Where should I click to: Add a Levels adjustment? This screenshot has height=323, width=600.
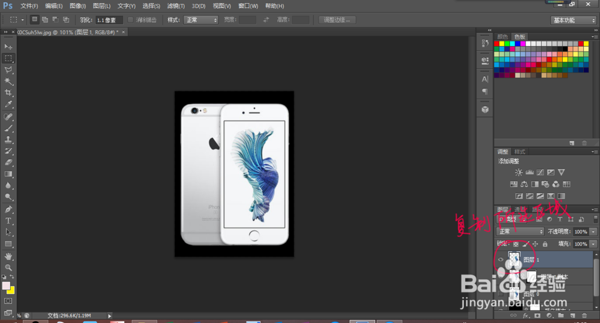click(x=530, y=173)
